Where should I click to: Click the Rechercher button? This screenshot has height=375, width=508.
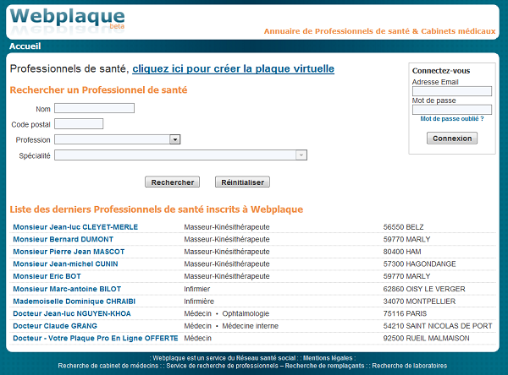[173, 182]
